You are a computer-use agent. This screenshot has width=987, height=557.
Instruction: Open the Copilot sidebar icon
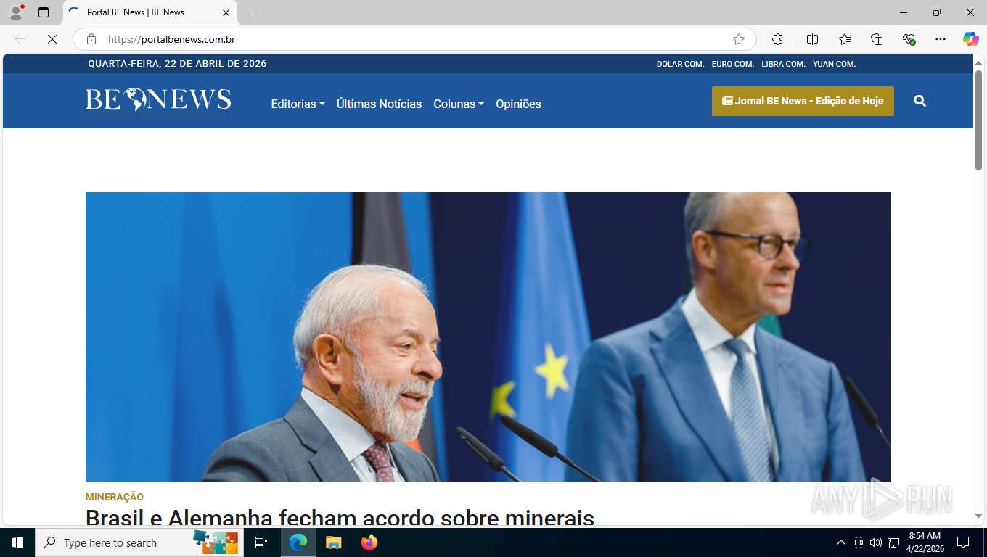coord(971,39)
